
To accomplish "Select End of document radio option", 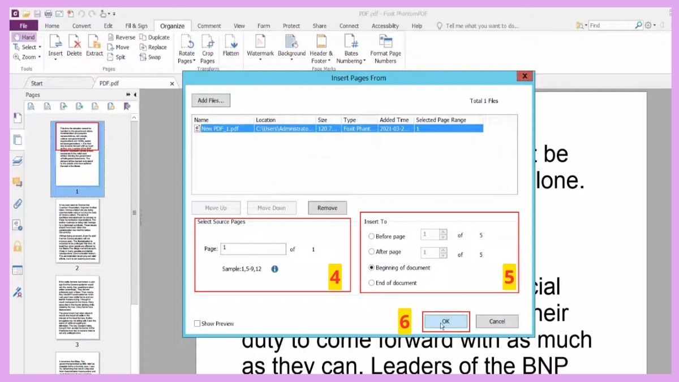I will [x=371, y=283].
